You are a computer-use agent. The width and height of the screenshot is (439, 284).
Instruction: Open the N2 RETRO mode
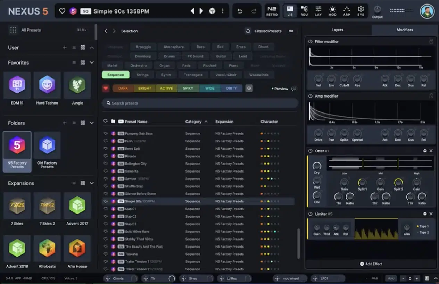point(272,11)
